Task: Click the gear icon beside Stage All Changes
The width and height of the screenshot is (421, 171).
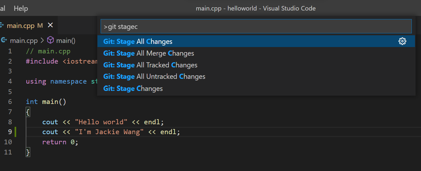Action: point(402,41)
